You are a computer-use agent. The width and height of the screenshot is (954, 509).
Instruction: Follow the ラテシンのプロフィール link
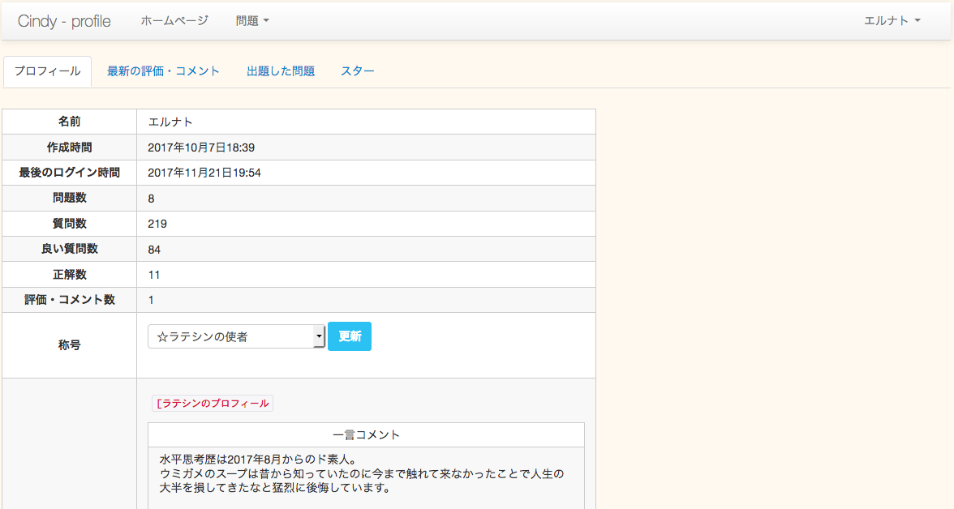[215, 404]
